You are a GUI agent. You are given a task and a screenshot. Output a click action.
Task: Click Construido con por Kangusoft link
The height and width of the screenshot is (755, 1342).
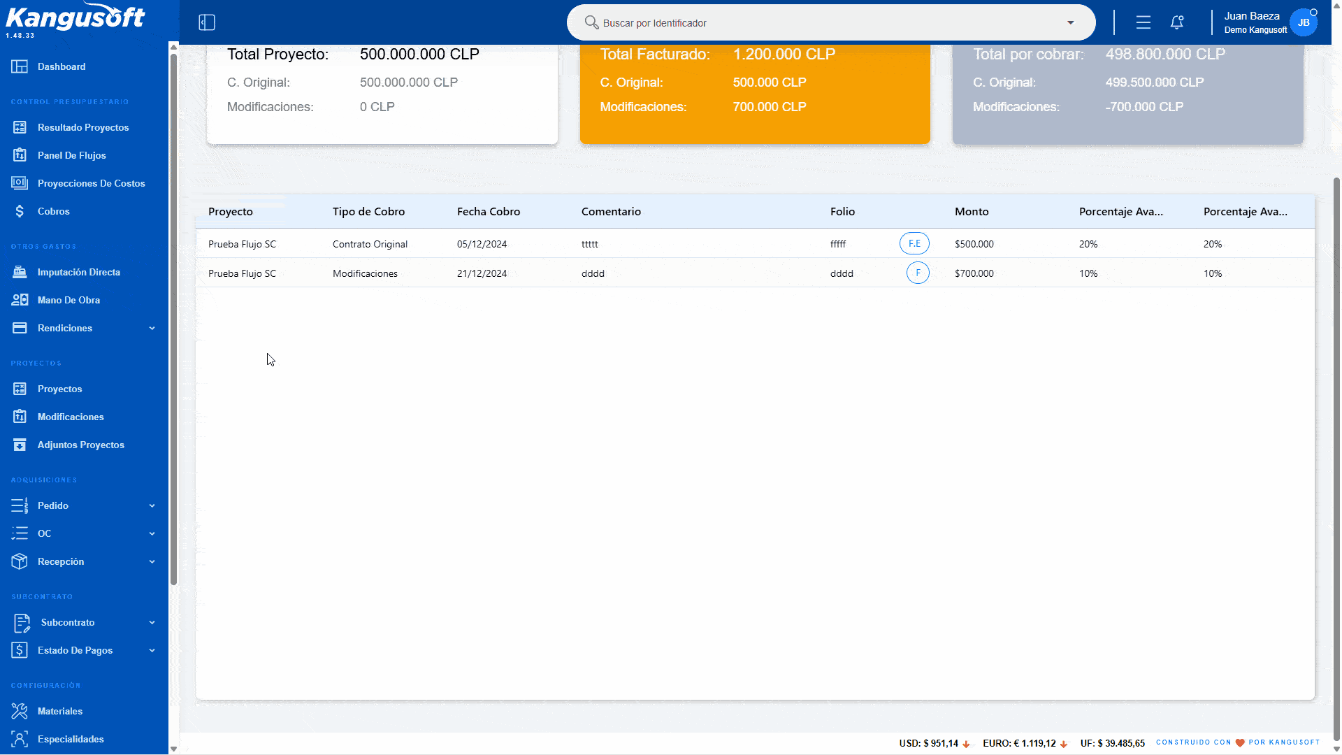[x=1238, y=742]
